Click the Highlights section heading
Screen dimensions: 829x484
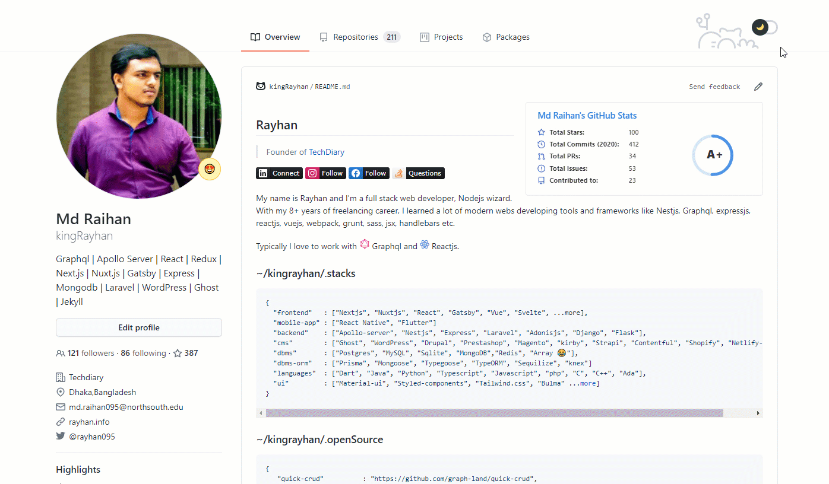tap(78, 469)
